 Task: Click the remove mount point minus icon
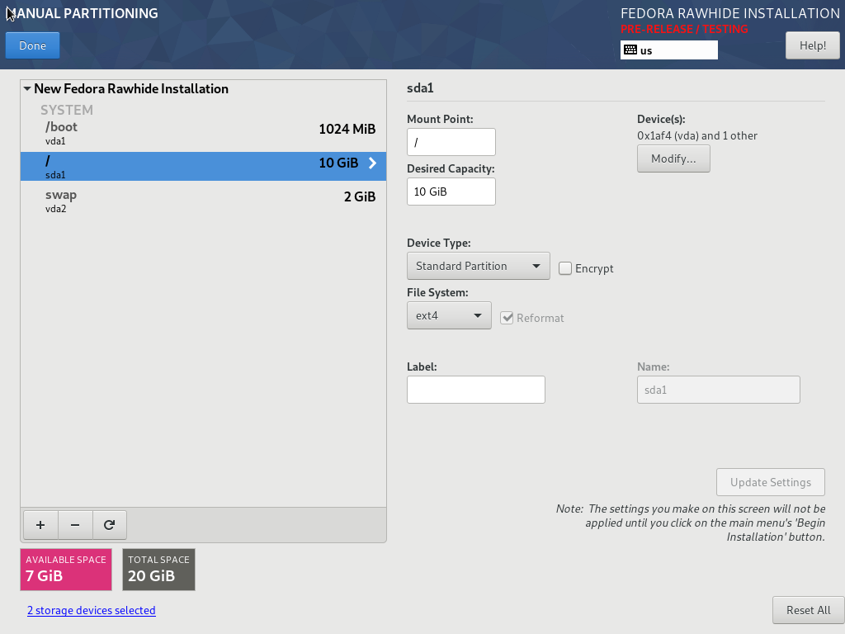[x=75, y=525]
